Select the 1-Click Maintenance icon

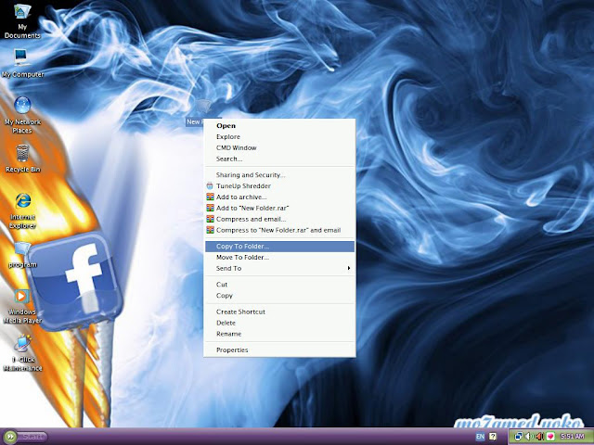22,353
